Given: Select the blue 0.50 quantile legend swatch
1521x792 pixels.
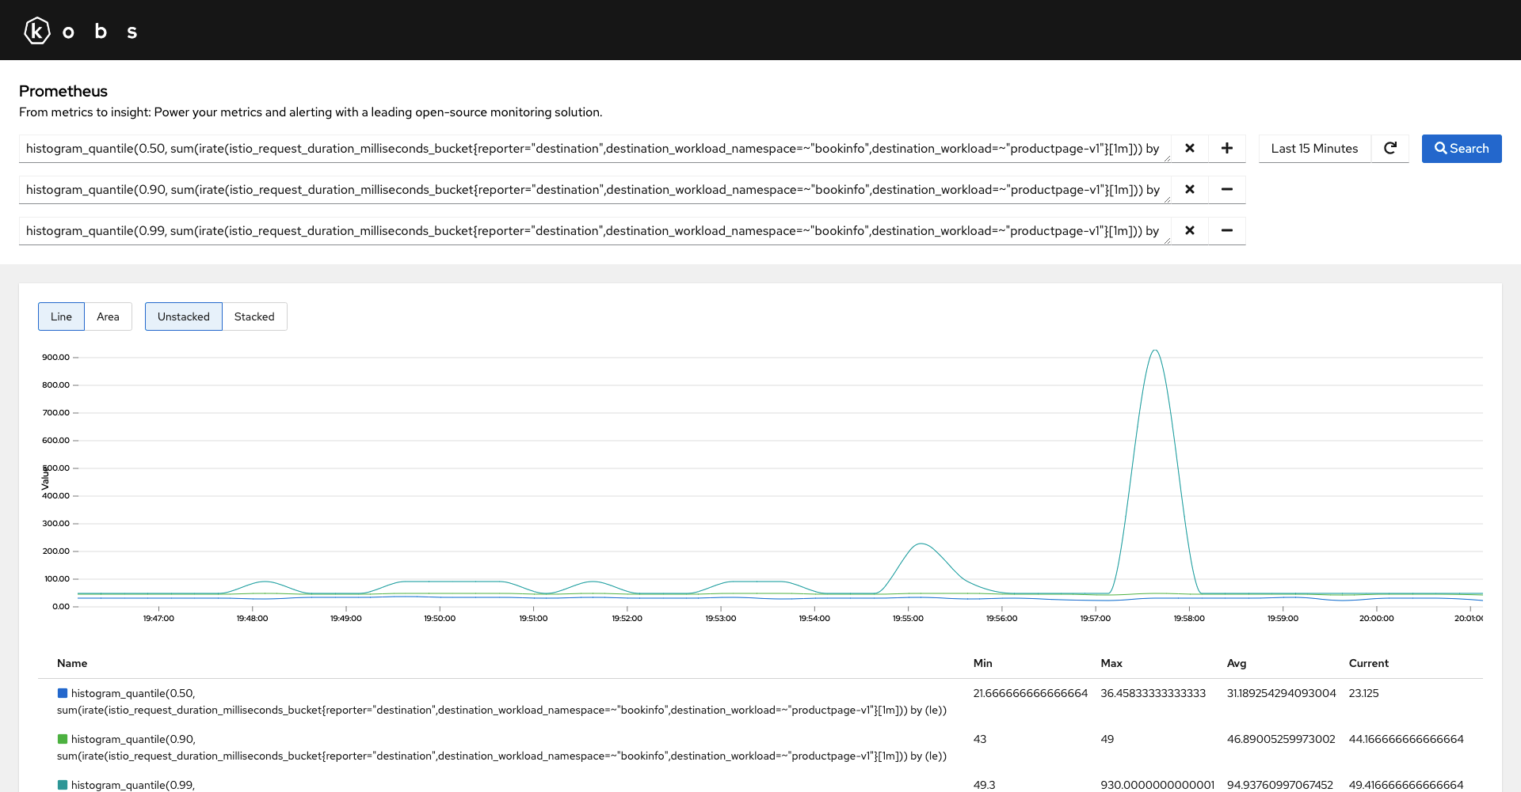Looking at the screenshot, I should click(x=63, y=693).
